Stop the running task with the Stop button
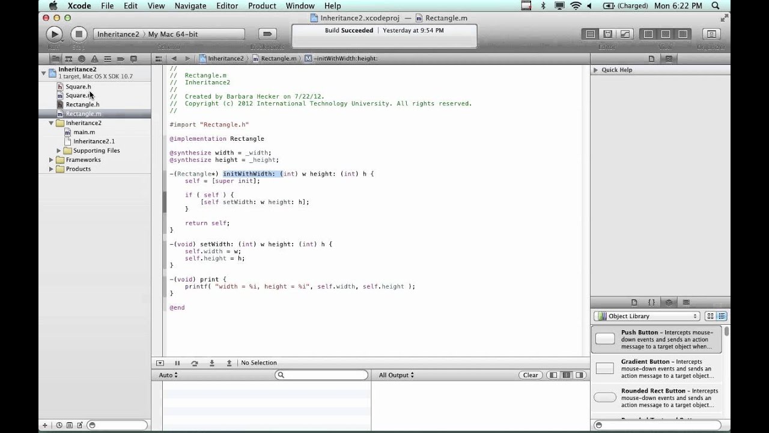 [79, 34]
